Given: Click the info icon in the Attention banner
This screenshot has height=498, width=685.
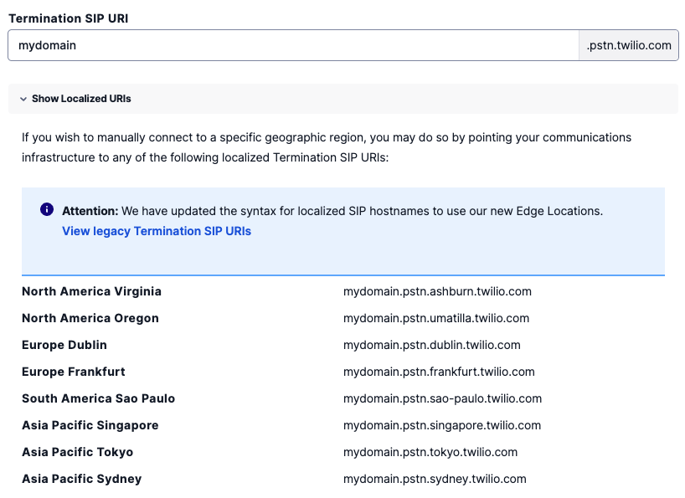Looking at the screenshot, I should point(47,209).
